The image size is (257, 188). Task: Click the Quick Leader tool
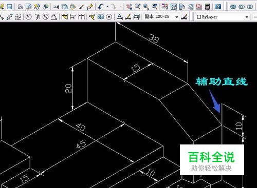click(92, 17)
